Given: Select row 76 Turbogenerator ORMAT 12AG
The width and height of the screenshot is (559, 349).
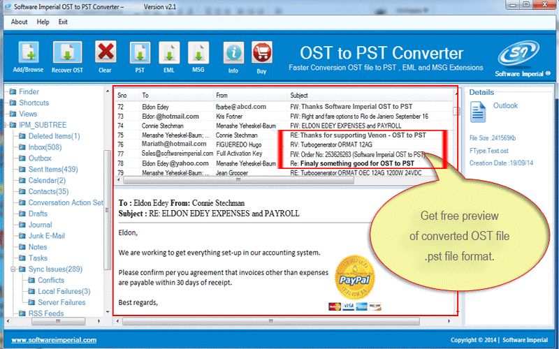Looking at the screenshot, I should click(x=284, y=144).
